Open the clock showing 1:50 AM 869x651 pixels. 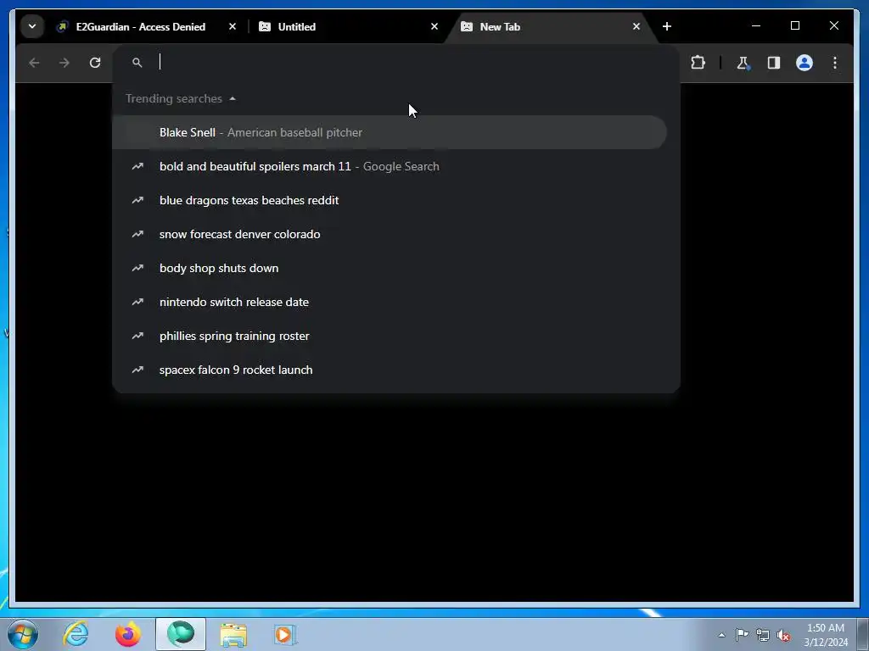coord(826,635)
